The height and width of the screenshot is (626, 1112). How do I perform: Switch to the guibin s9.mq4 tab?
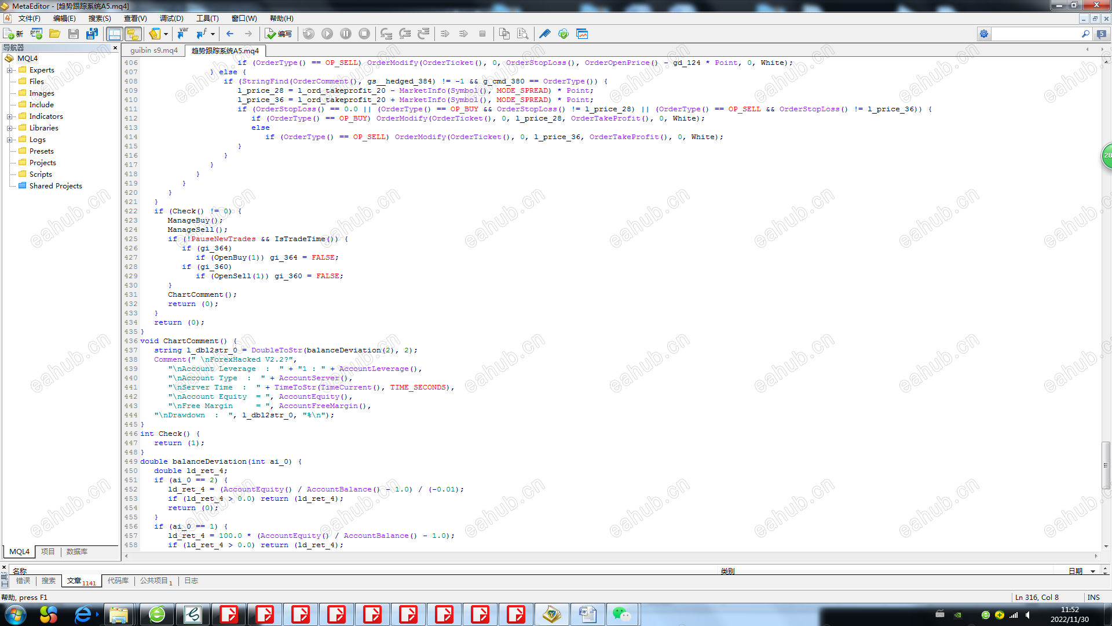(x=154, y=50)
